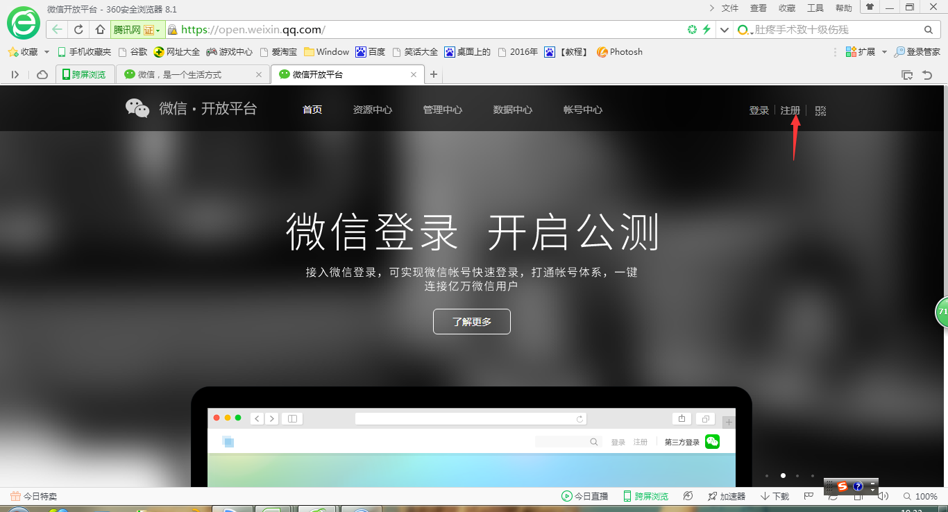
Task: Open 今日特卖 gift deals
Action: tap(33, 496)
